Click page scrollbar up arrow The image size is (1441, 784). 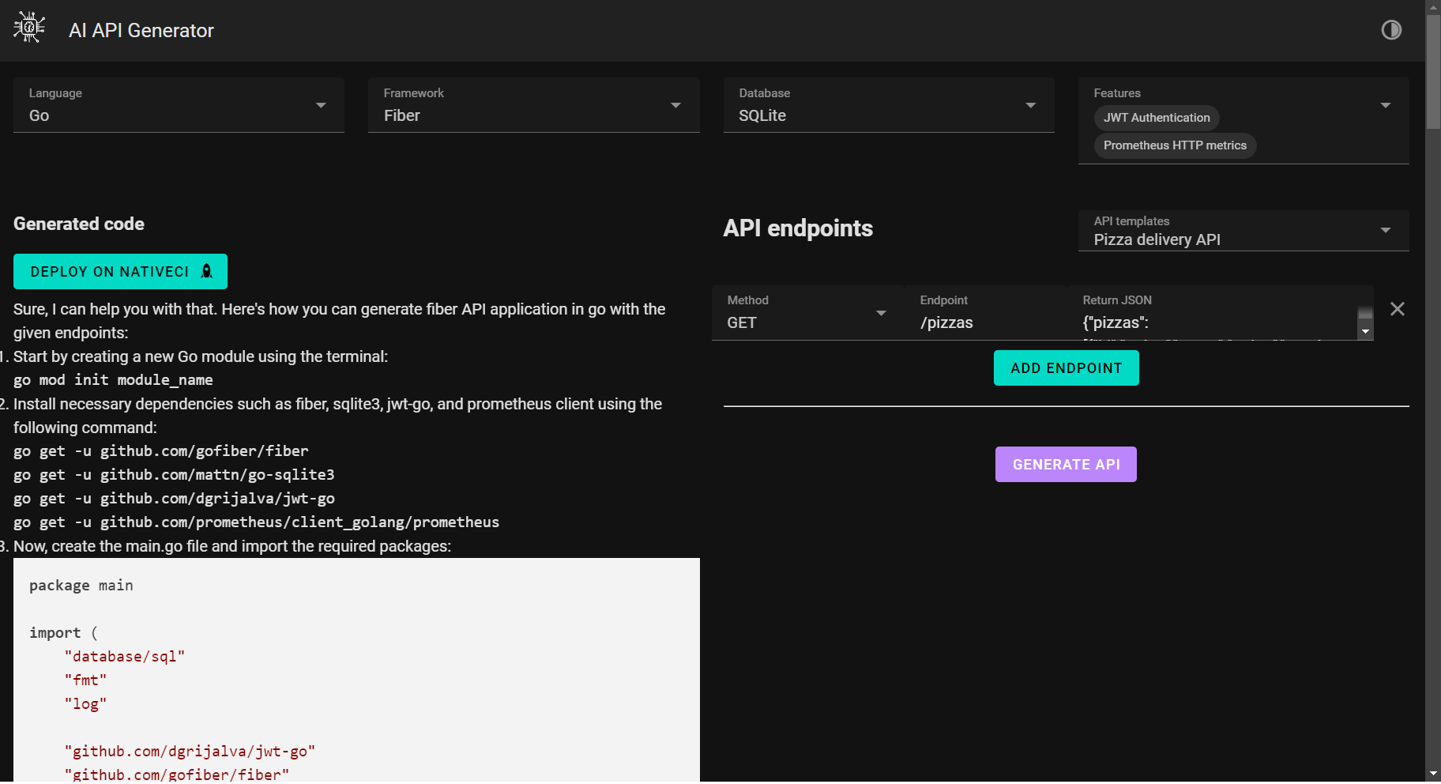click(x=1433, y=6)
